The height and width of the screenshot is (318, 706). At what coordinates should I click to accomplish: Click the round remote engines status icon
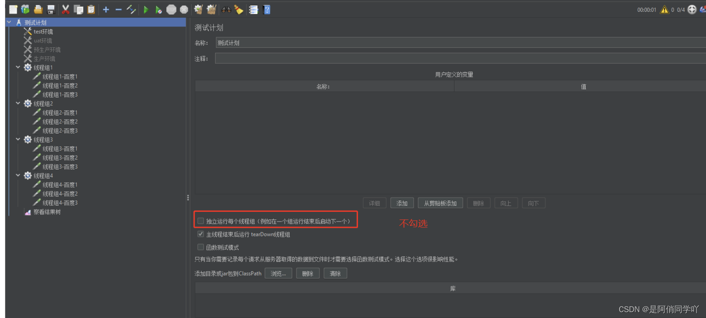692,10
